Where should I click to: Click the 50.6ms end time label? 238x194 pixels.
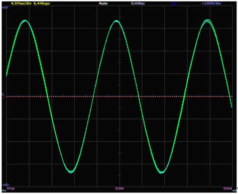click(x=228, y=188)
